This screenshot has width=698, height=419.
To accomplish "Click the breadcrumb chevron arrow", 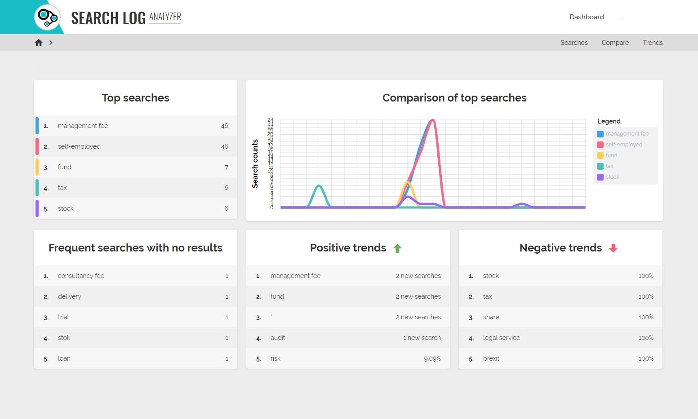I will click(x=51, y=43).
